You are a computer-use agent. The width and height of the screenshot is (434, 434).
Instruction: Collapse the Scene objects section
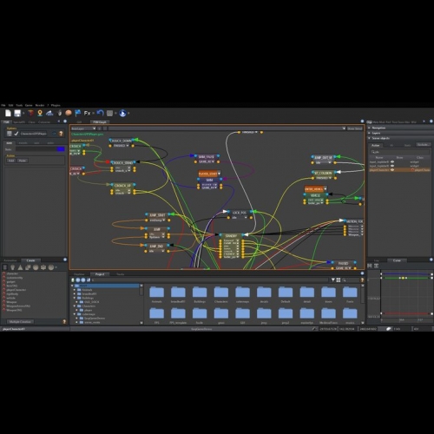tap(370, 138)
